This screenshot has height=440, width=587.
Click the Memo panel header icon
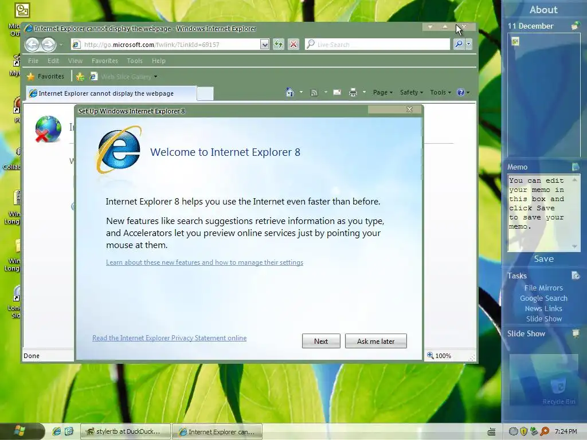click(x=576, y=167)
